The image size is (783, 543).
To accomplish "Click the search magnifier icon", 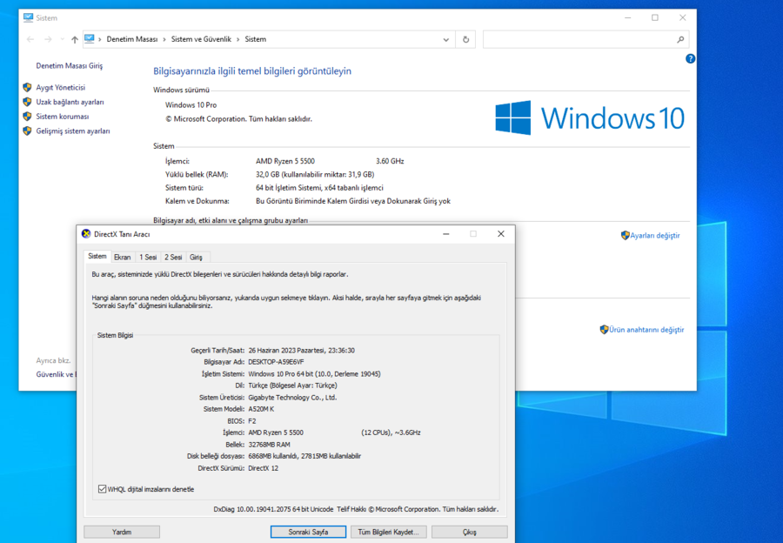I will (680, 39).
